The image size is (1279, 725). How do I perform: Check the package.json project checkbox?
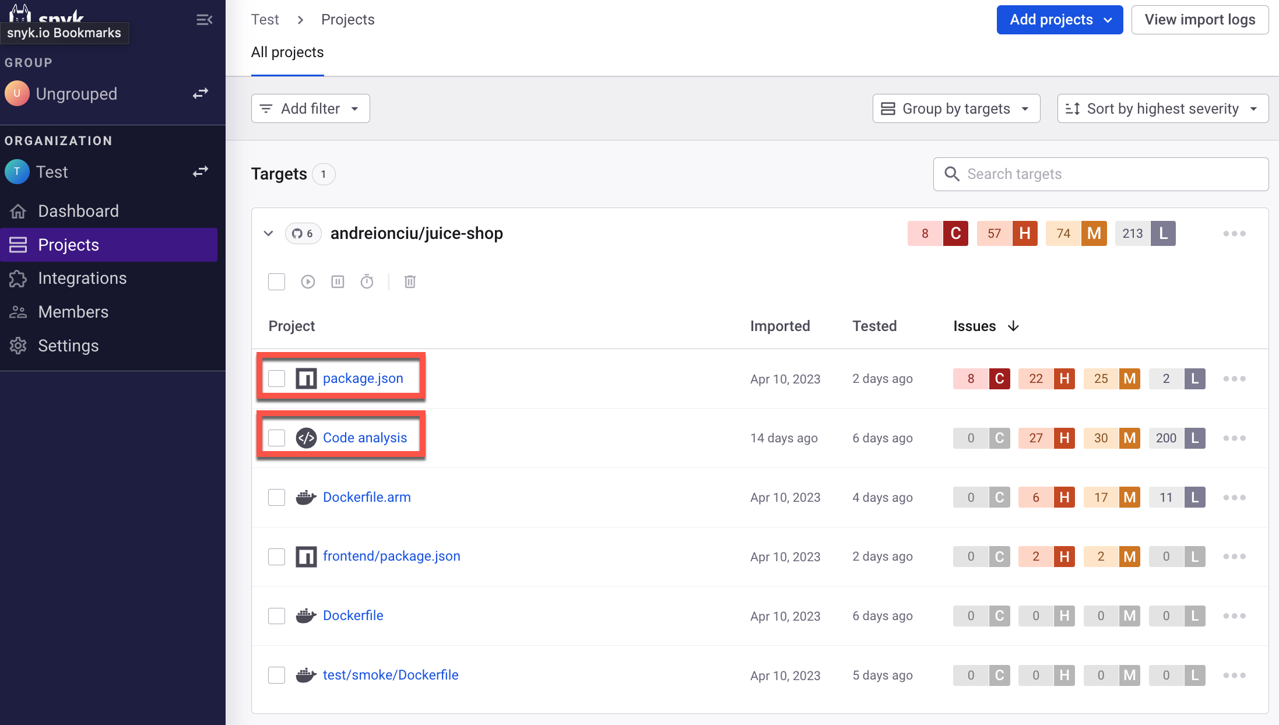(x=276, y=379)
